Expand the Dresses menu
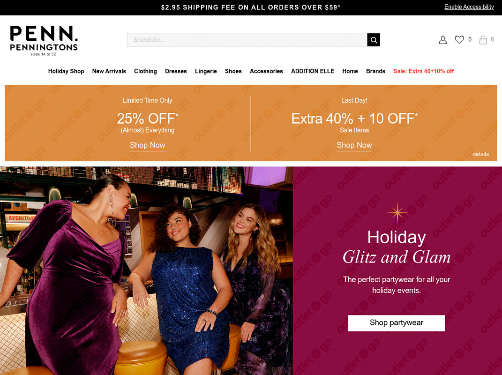502x375 pixels. (x=176, y=71)
